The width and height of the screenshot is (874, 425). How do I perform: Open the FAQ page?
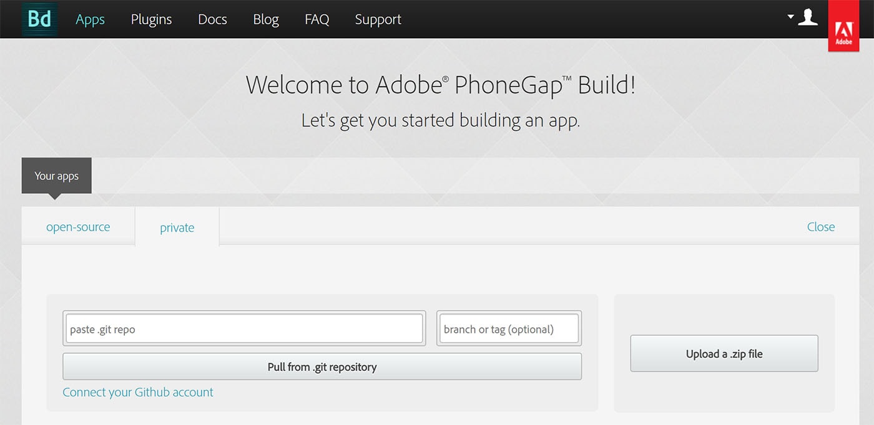click(x=317, y=19)
